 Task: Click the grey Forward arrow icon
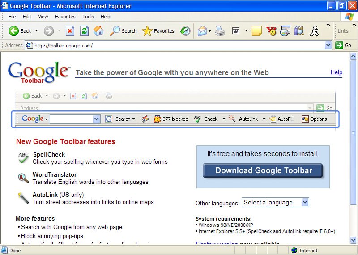click(49, 31)
